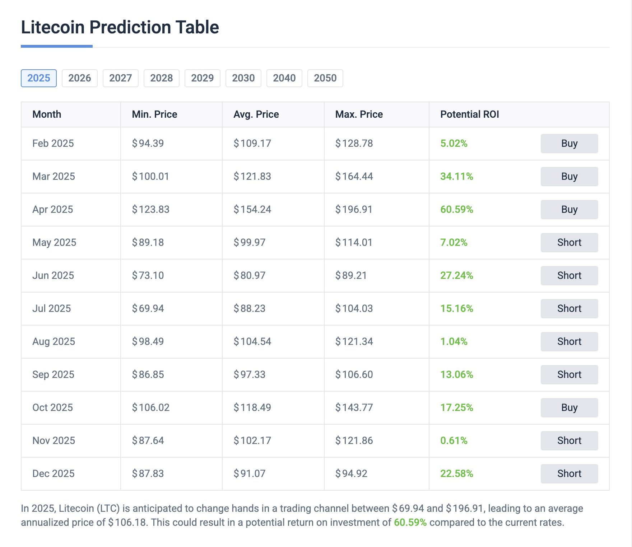Click the 17.25% ROI value
This screenshot has height=547, width=632.
click(x=457, y=408)
